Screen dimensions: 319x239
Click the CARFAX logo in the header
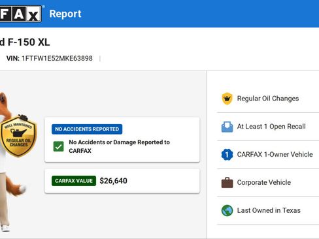pos(21,14)
